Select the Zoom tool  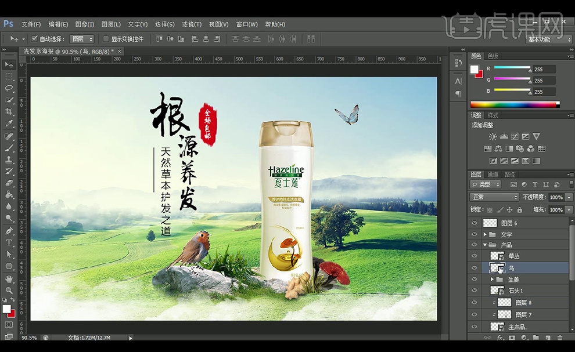(9, 291)
